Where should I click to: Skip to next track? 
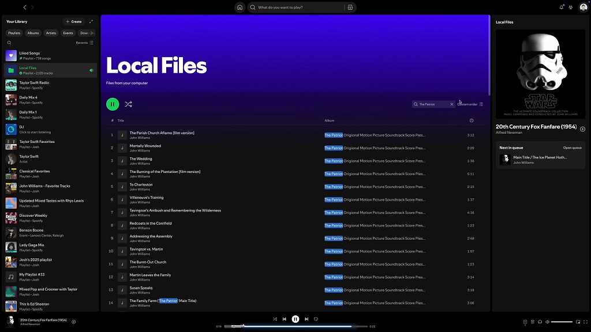tap(306, 319)
